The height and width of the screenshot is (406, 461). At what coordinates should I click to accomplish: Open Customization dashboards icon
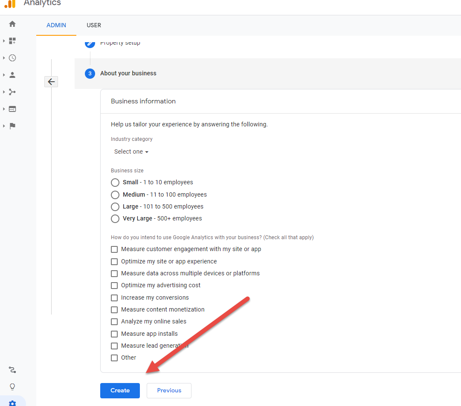pos(12,41)
